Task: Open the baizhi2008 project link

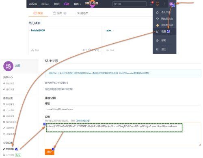Action: coord(38,30)
